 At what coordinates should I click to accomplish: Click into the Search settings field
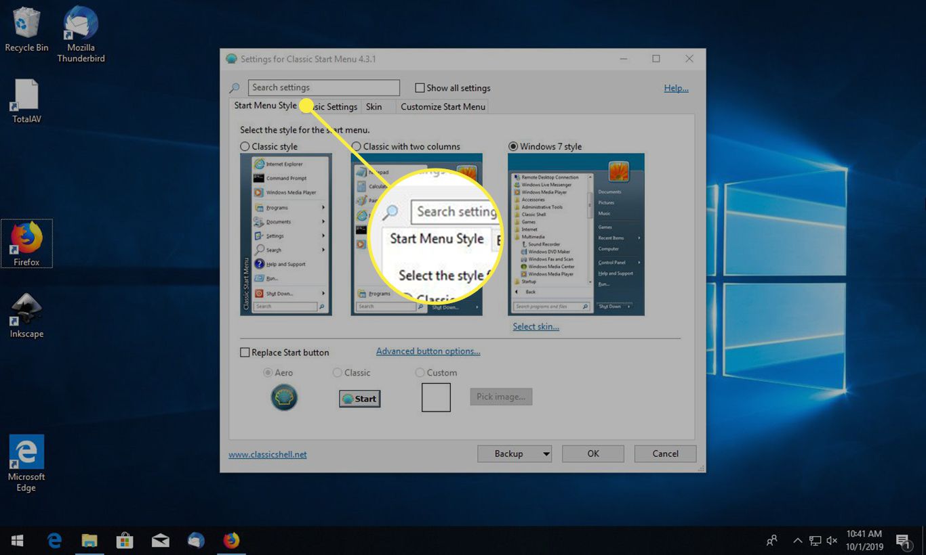[x=324, y=87]
